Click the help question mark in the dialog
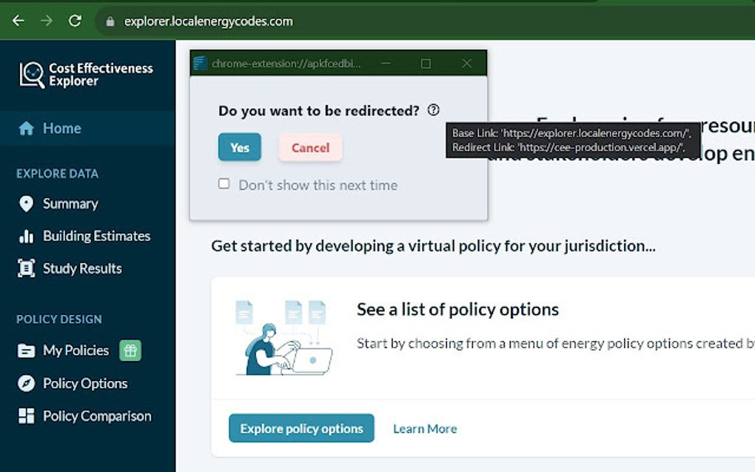 [x=433, y=109]
